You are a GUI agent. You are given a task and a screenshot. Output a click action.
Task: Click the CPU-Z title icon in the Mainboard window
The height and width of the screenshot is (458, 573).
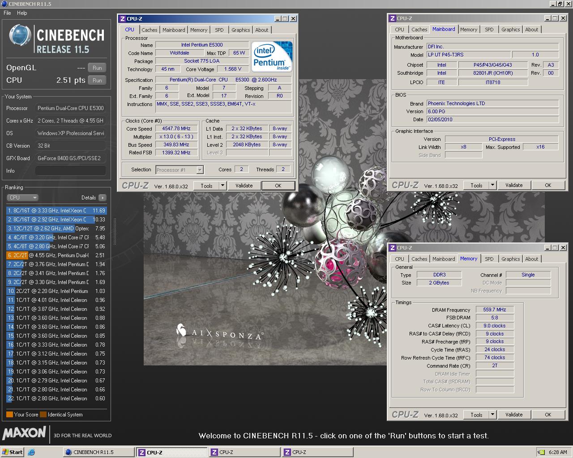point(392,18)
